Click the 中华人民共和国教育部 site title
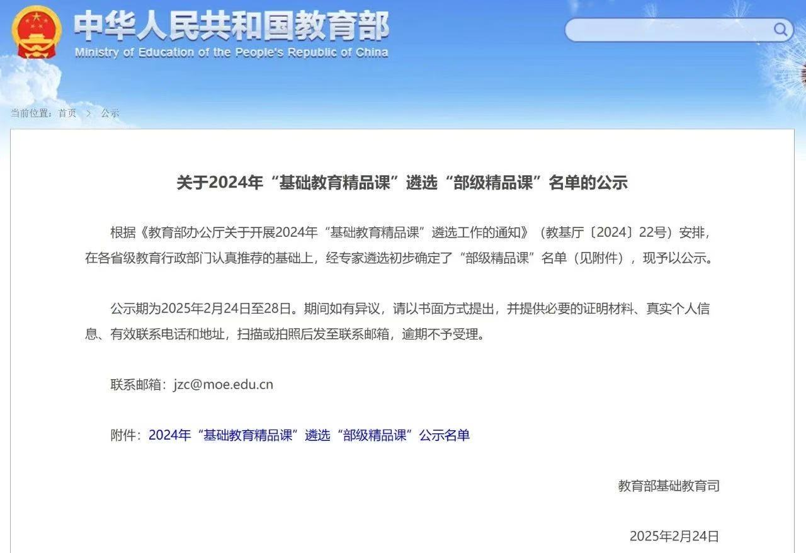 click(x=231, y=25)
